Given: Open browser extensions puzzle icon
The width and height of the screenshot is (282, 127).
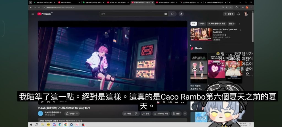Looking at the screenshot, I should pyautogui.click(x=236, y=7).
